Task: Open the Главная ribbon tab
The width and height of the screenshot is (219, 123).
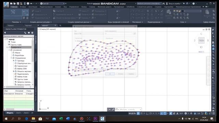Action: point(14,7)
